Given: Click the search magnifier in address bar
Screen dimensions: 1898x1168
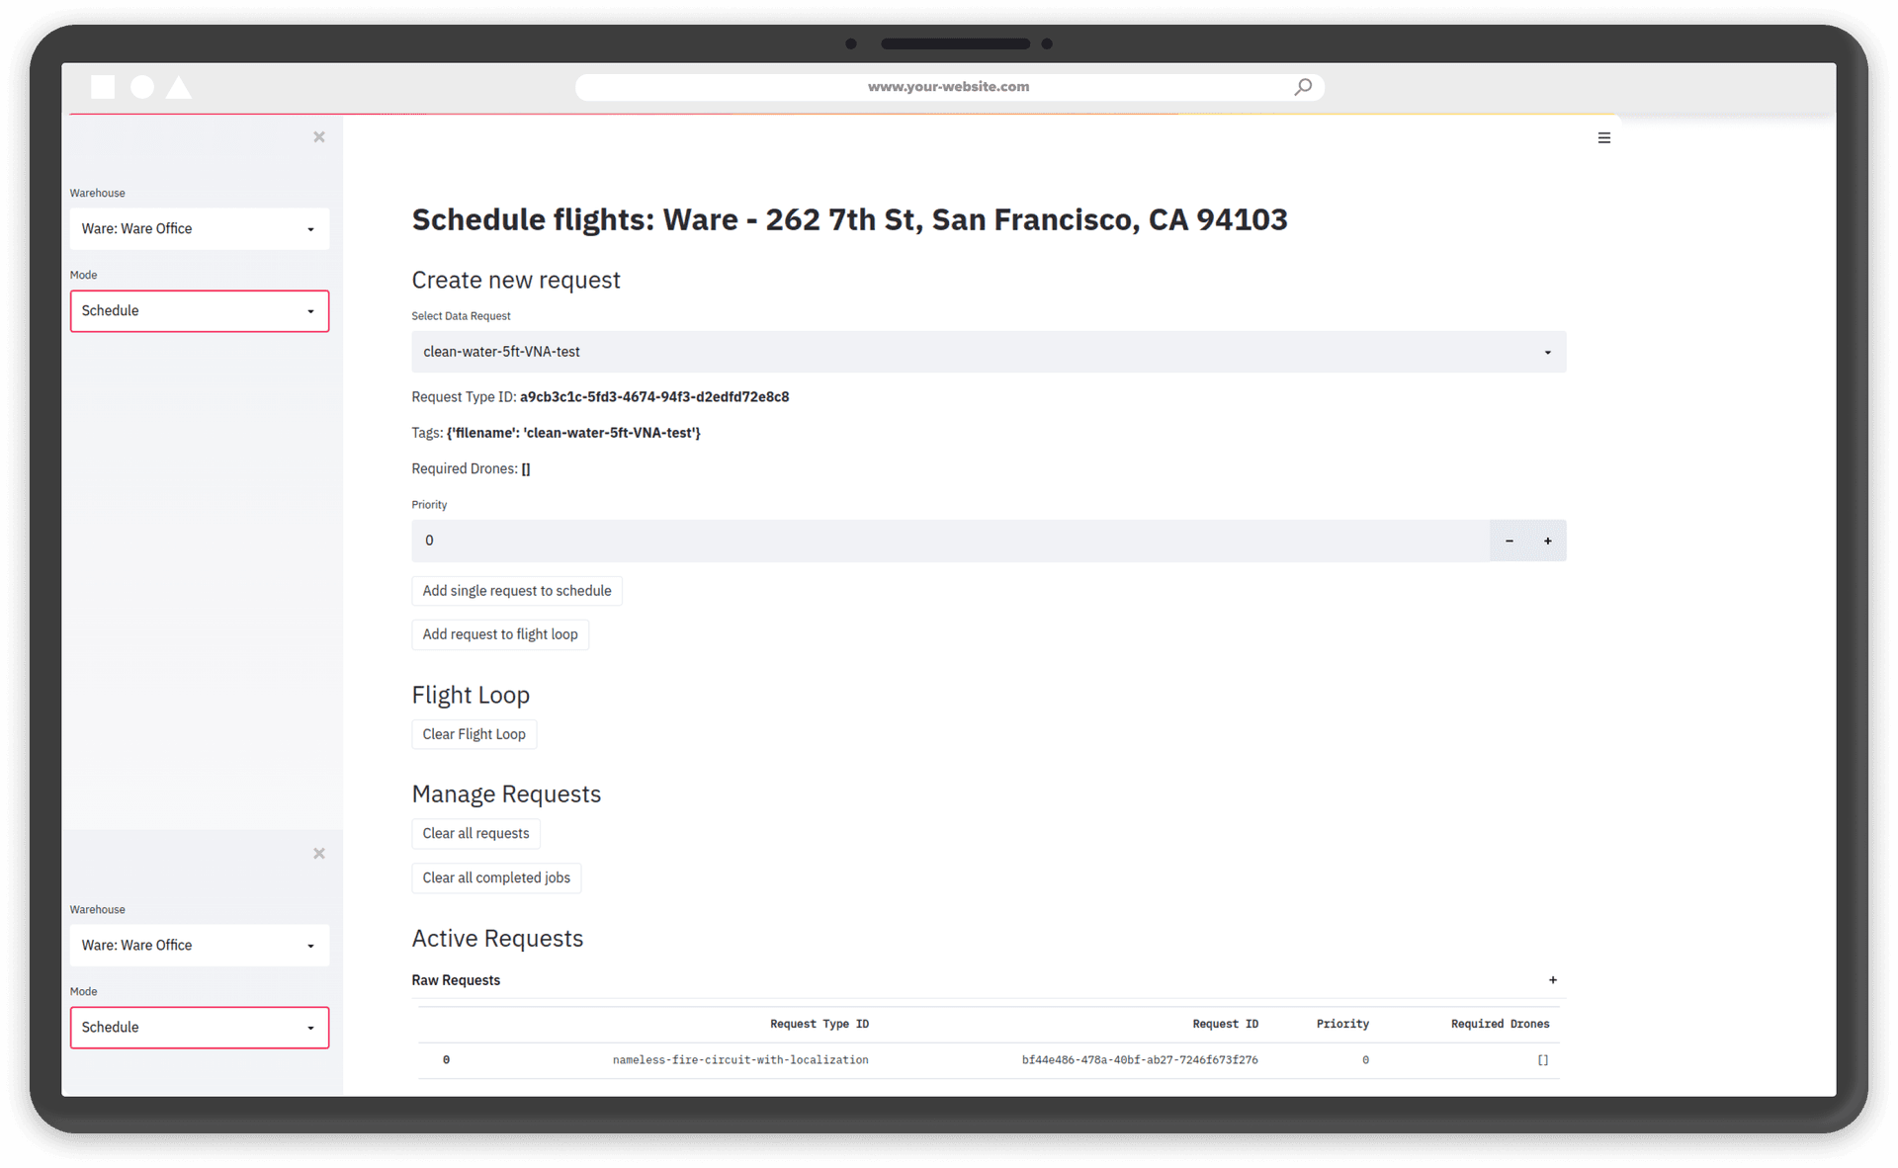Looking at the screenshot, I should [1303, 87].
